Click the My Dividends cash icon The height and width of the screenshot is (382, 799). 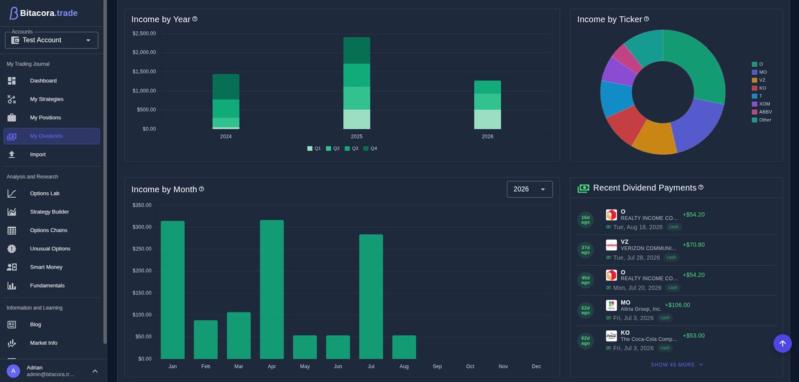tap(12, 136)
